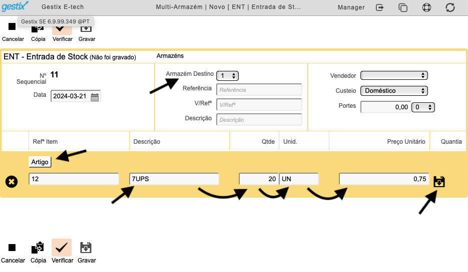Click into the header Descrição input field
This screenshot has height=272, width=468.
coord(259,120)
